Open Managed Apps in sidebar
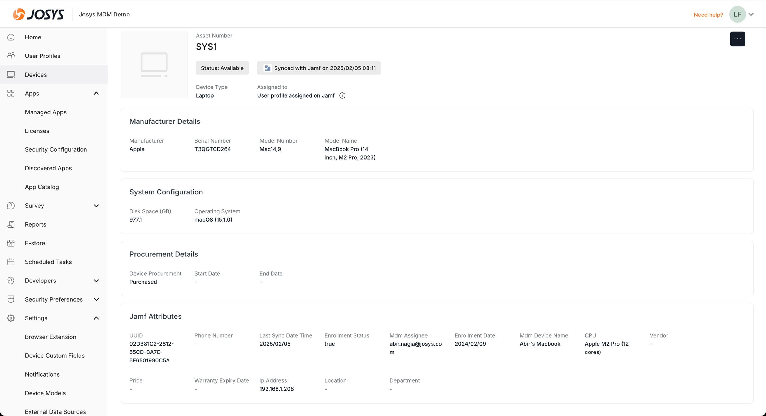This screenshot has width=766, height=416. coord(46,112)
